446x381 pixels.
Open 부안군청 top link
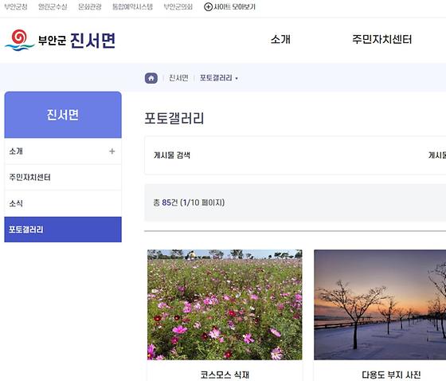tap(16, 7)
